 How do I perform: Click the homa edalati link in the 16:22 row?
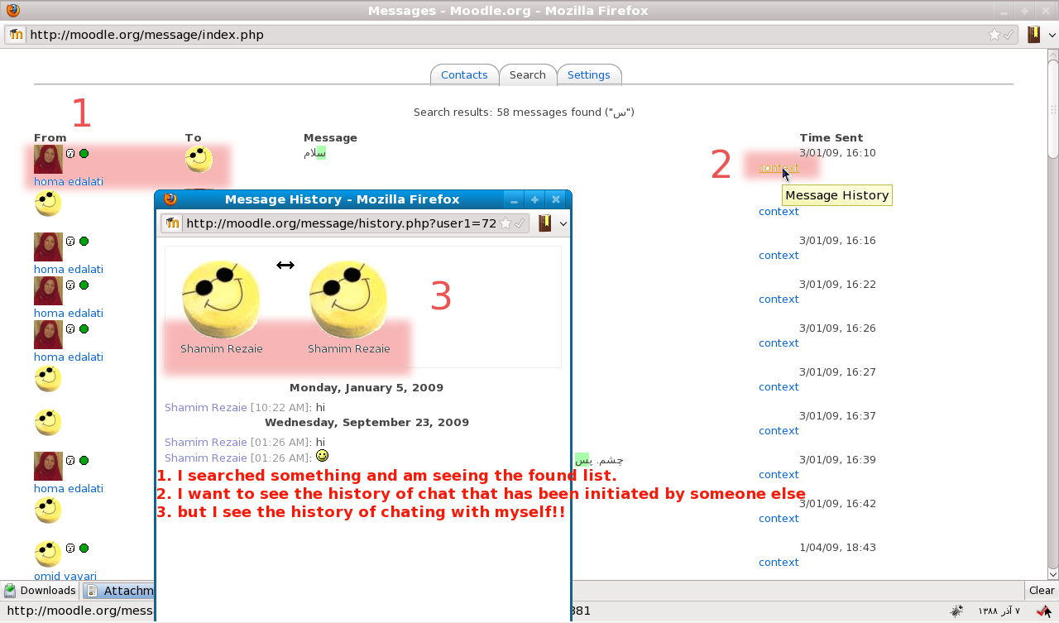pos(69,313)
